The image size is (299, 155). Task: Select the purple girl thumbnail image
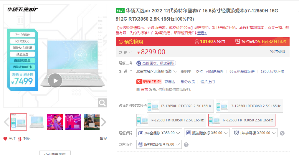click(x=55, y=122)
